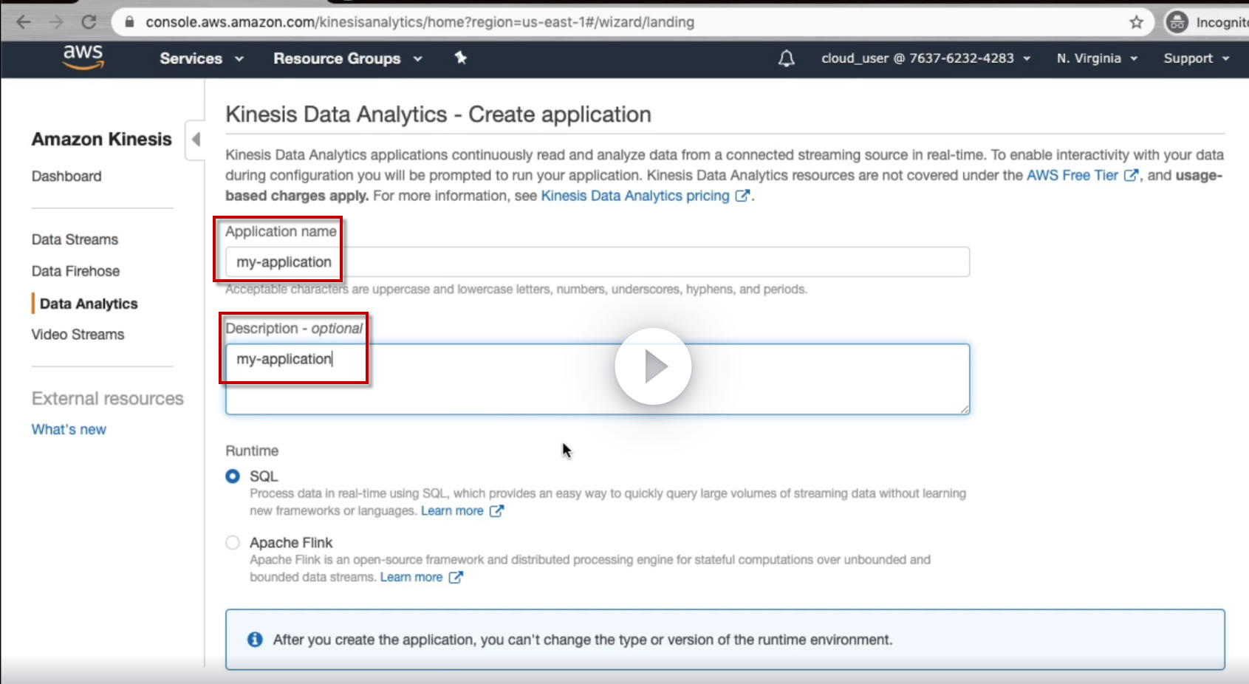The image size is (1249, 684).
Task: Click the info icon in runtime notice
Action: [255, 640]
